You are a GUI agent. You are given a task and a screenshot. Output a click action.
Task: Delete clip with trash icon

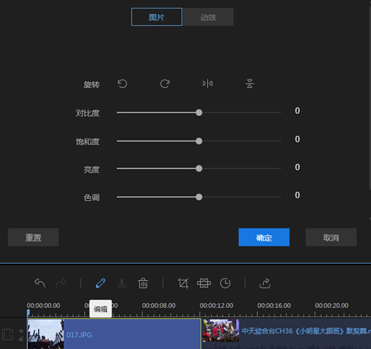(x=143, y=283)
